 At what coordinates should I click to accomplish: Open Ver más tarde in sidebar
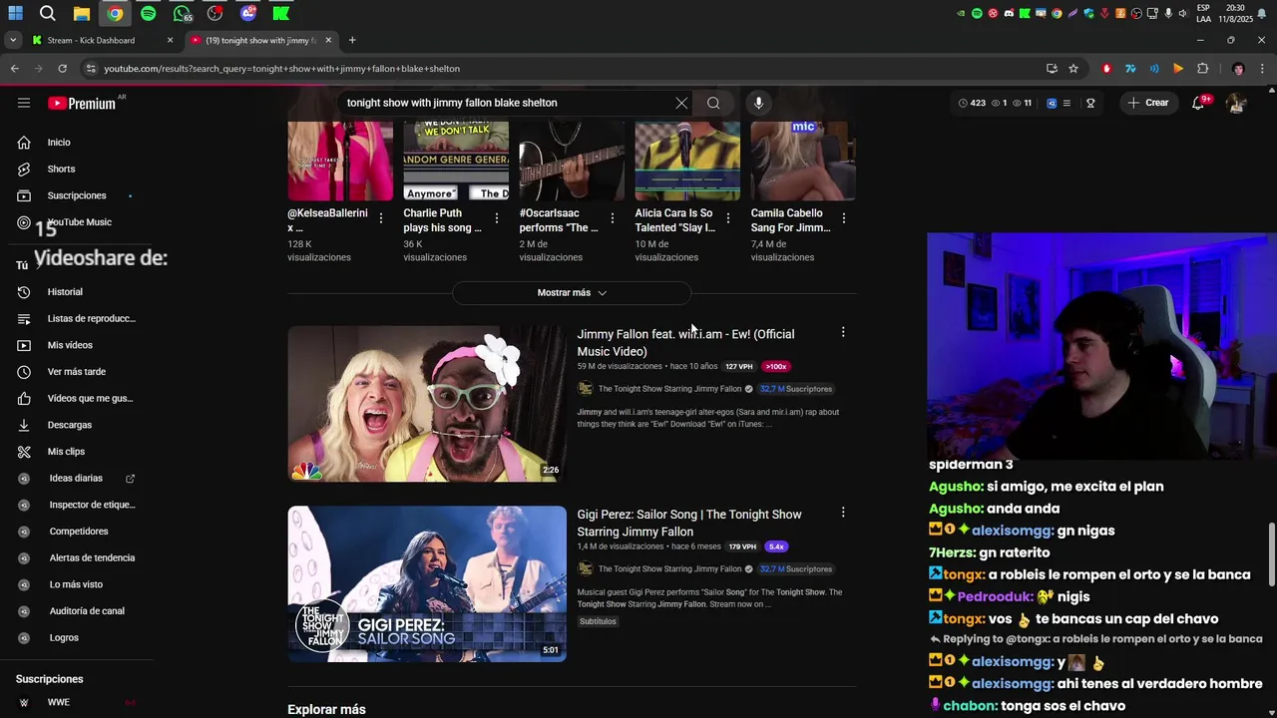77,372
